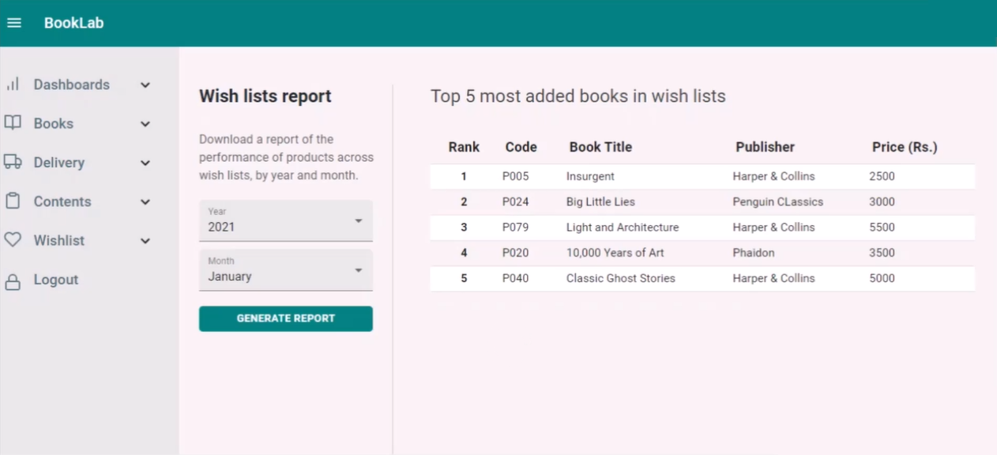Click the BookLab title in header
Screen dimensions: 997x455
click(x=73, y=23)
